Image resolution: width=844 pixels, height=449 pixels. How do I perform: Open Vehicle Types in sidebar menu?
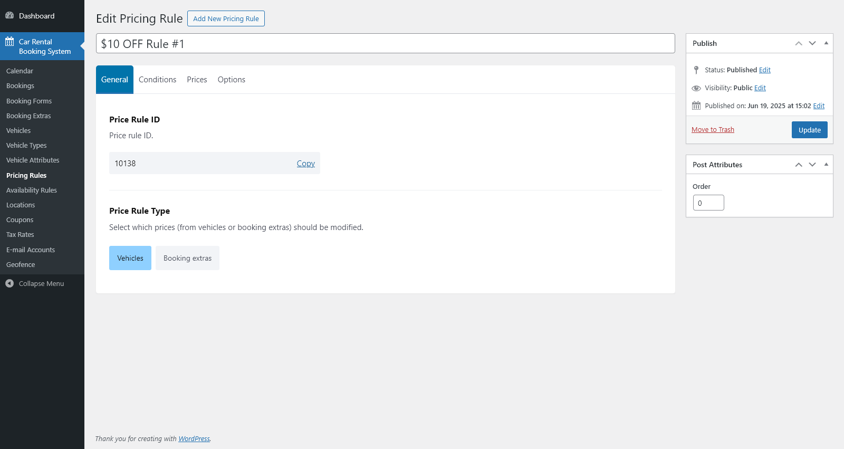(26, 146)
